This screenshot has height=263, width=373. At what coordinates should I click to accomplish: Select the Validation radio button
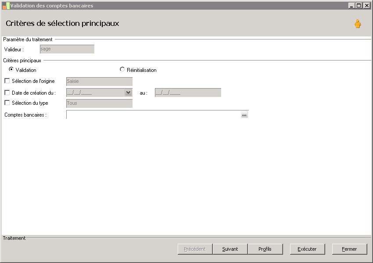tap(11, 69)
